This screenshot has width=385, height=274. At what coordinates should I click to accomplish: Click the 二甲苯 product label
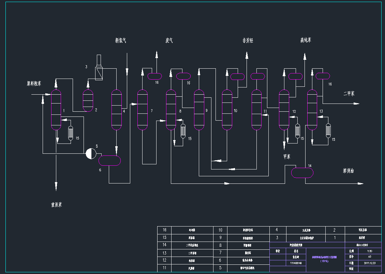point(349,94)
